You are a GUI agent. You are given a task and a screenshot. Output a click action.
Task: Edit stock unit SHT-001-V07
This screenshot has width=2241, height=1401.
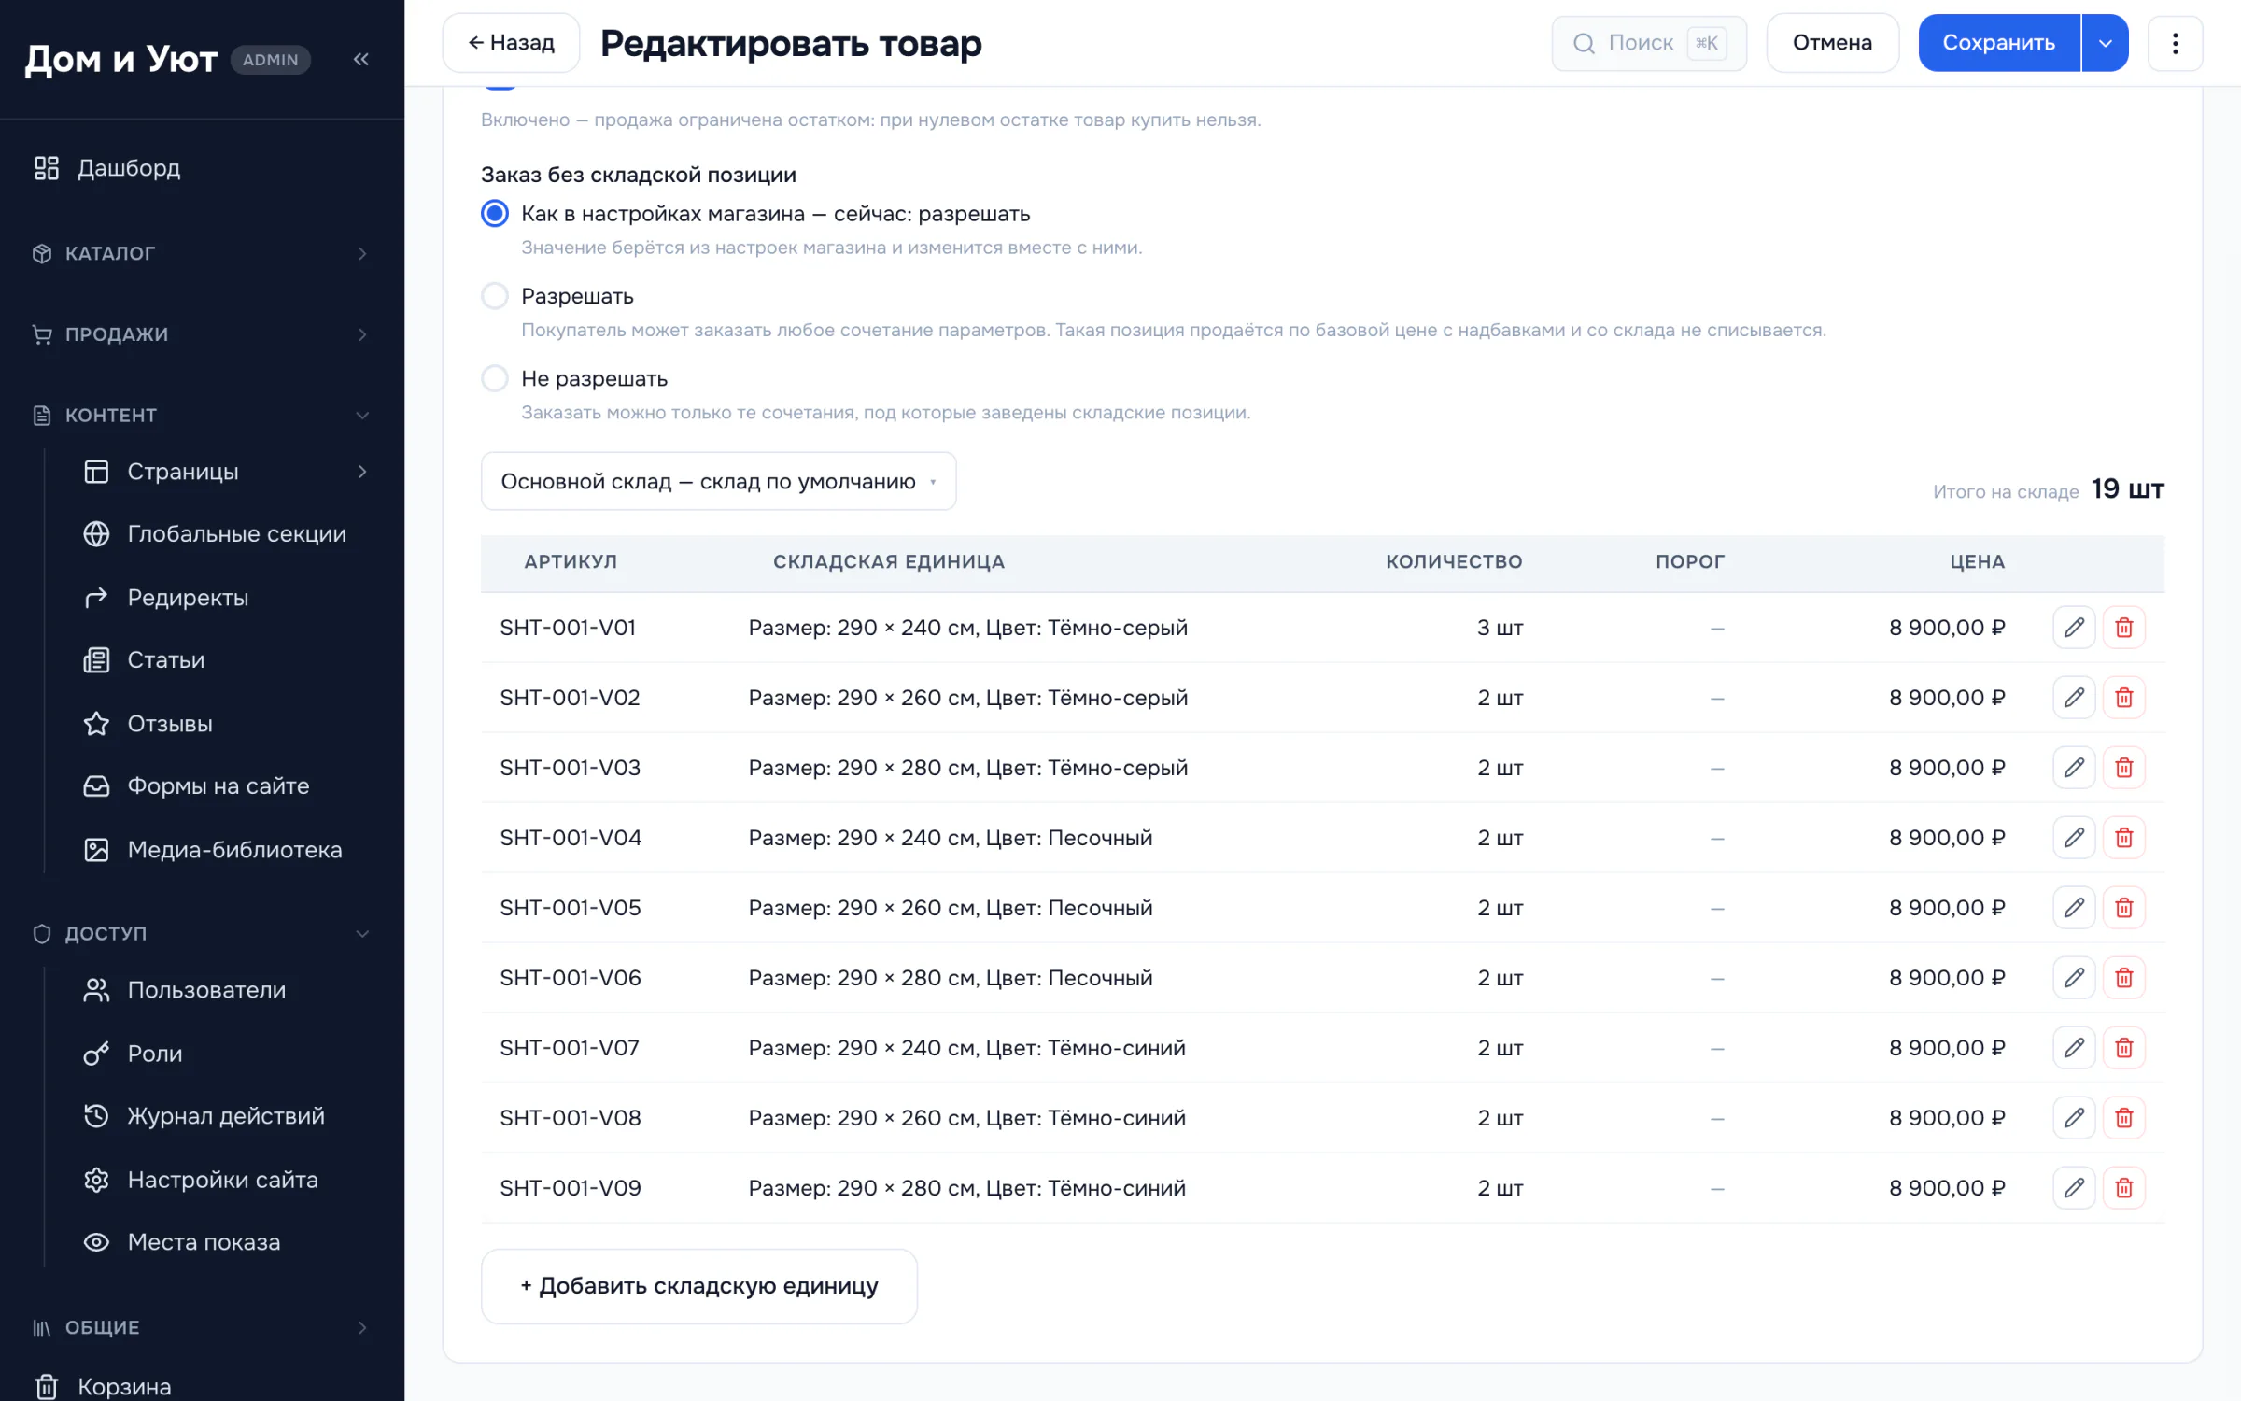(x=2074, y=1048)
